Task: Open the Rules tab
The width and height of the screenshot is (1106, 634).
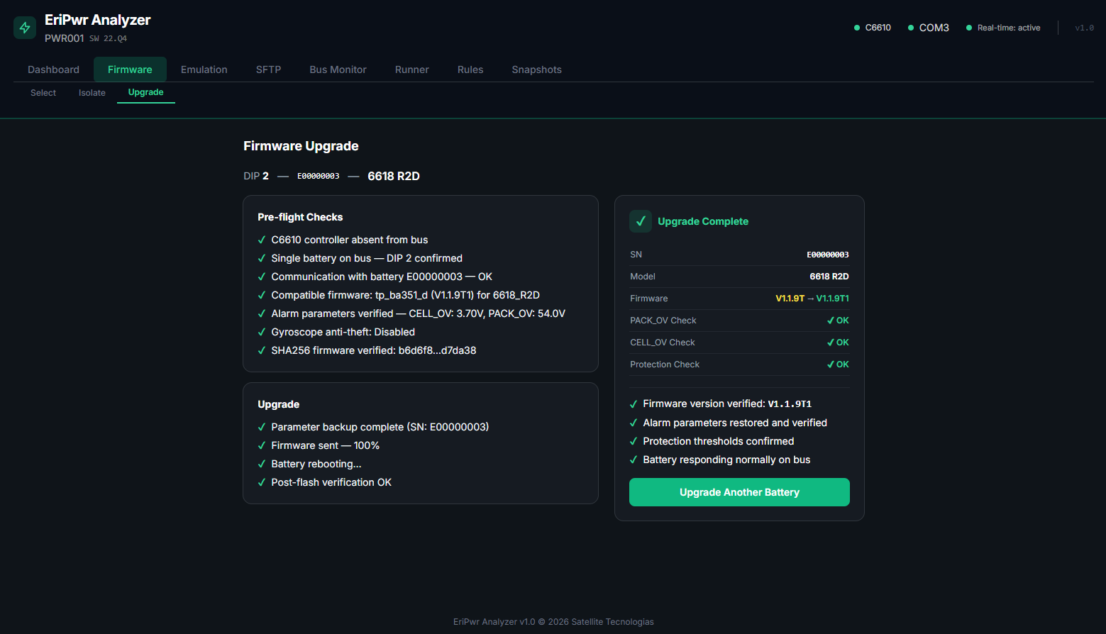Action: (470, 69)
